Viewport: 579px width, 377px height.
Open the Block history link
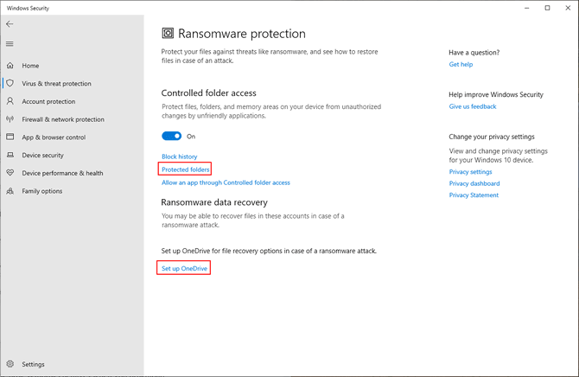(179, 157)
